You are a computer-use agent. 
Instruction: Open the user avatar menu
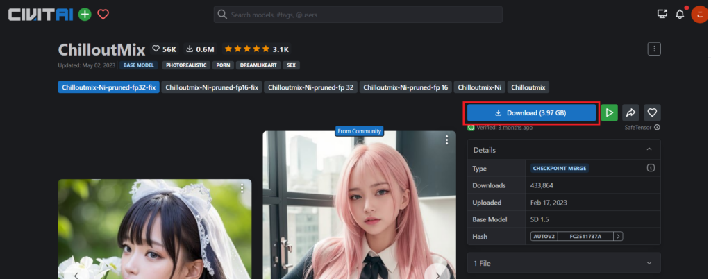click(700, 15)
